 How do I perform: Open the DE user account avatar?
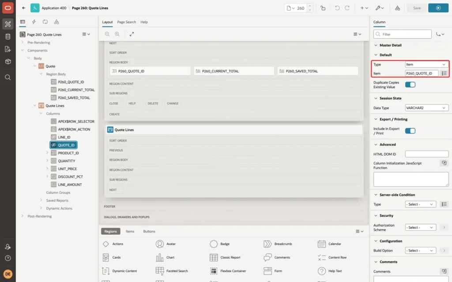pos(8,274)
